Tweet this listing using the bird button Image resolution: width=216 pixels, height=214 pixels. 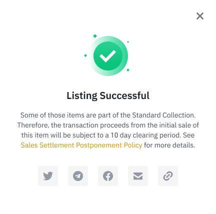pos(48,176)
